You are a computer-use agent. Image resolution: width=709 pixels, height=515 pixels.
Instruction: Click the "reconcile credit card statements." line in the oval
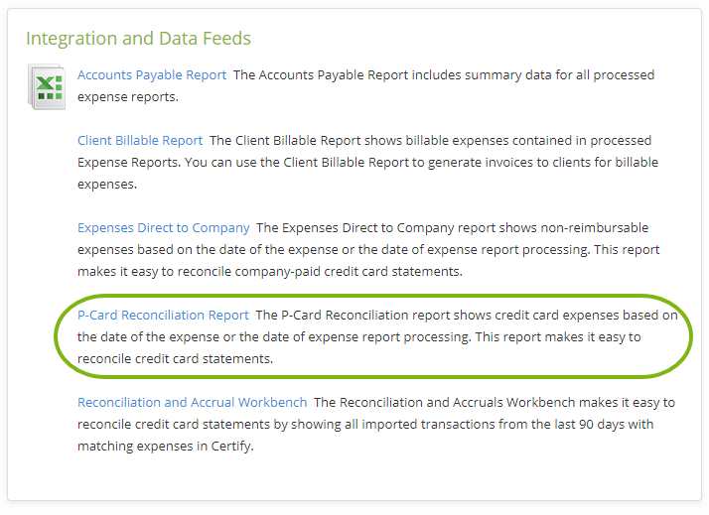pos(176,358)
